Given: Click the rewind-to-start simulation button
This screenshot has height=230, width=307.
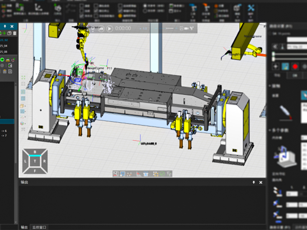Looking at the screenshot, I should click(101, 29).
